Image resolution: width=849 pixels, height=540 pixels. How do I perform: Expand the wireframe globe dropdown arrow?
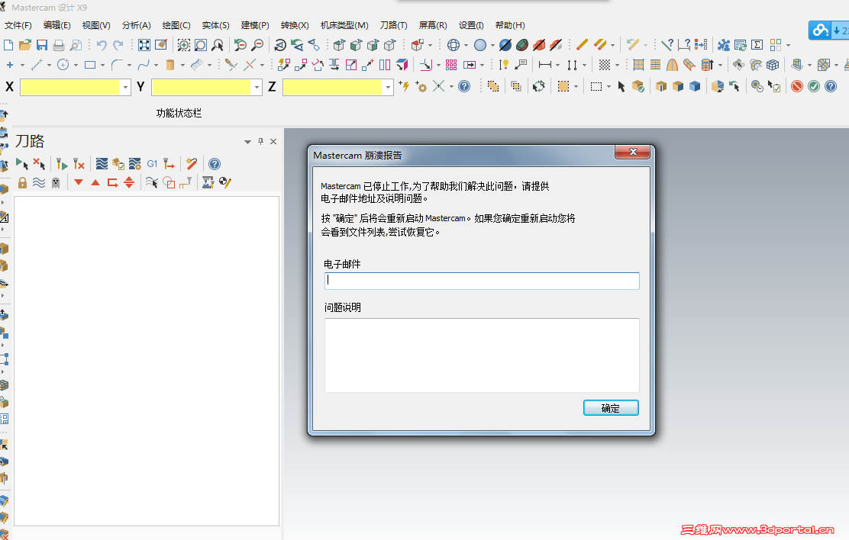[x=466, y=46]
